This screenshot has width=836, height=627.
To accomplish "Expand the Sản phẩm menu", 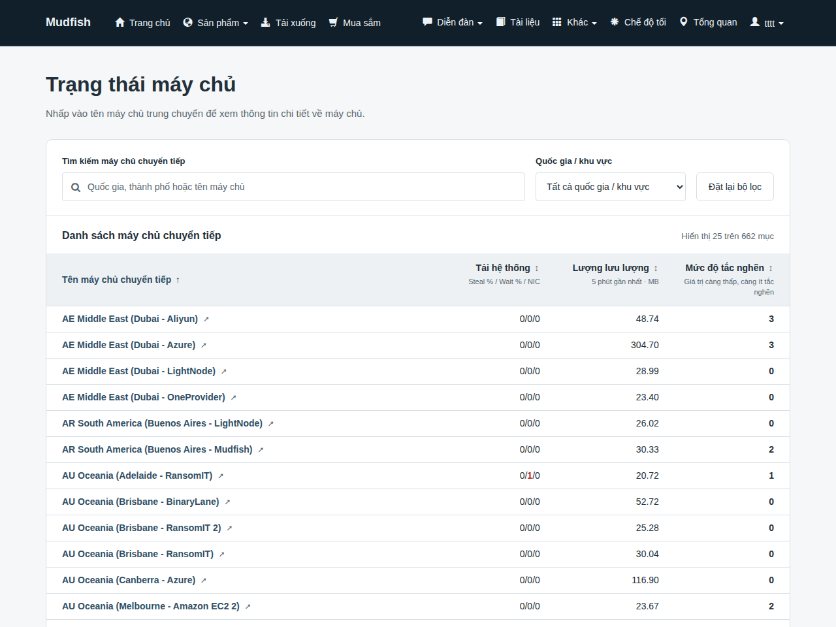I will pyautogui.click(x=216, y=23).
